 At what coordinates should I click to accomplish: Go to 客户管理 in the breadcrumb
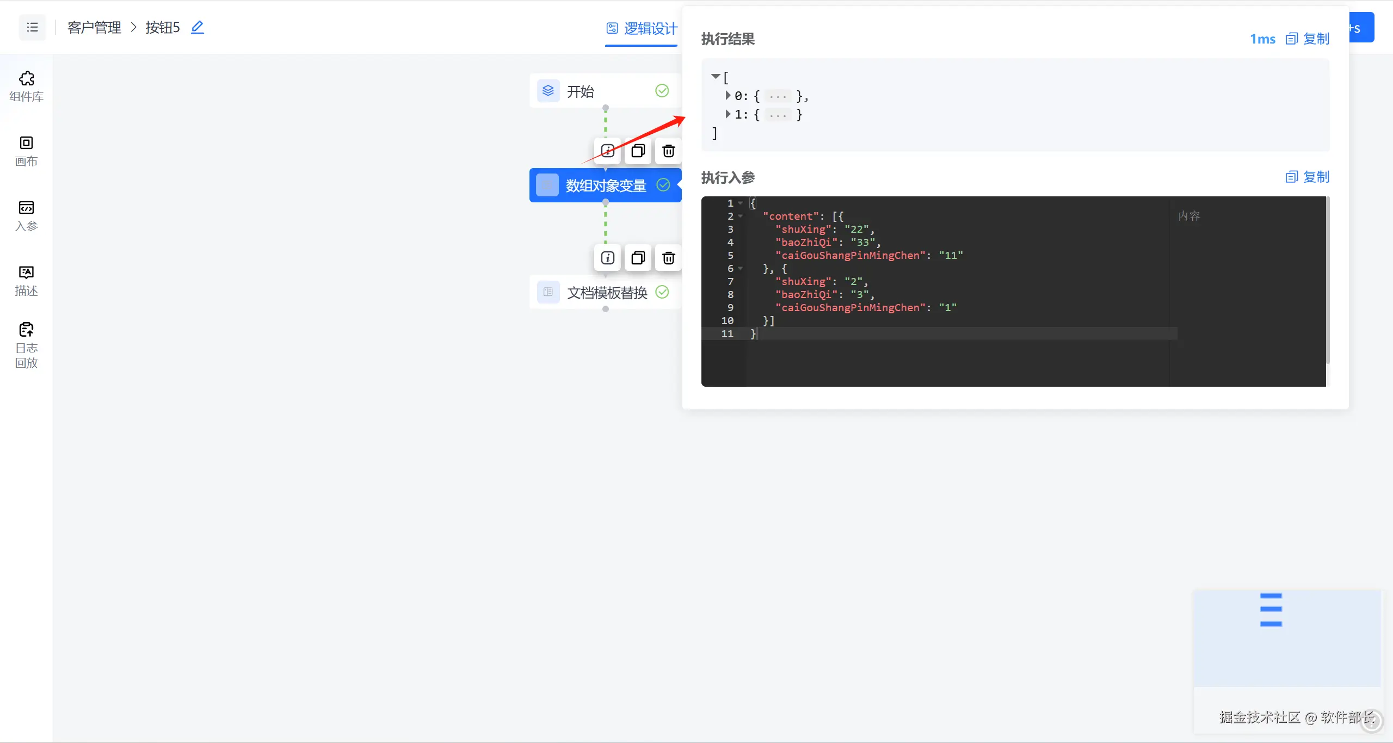(x=94, y=27)
